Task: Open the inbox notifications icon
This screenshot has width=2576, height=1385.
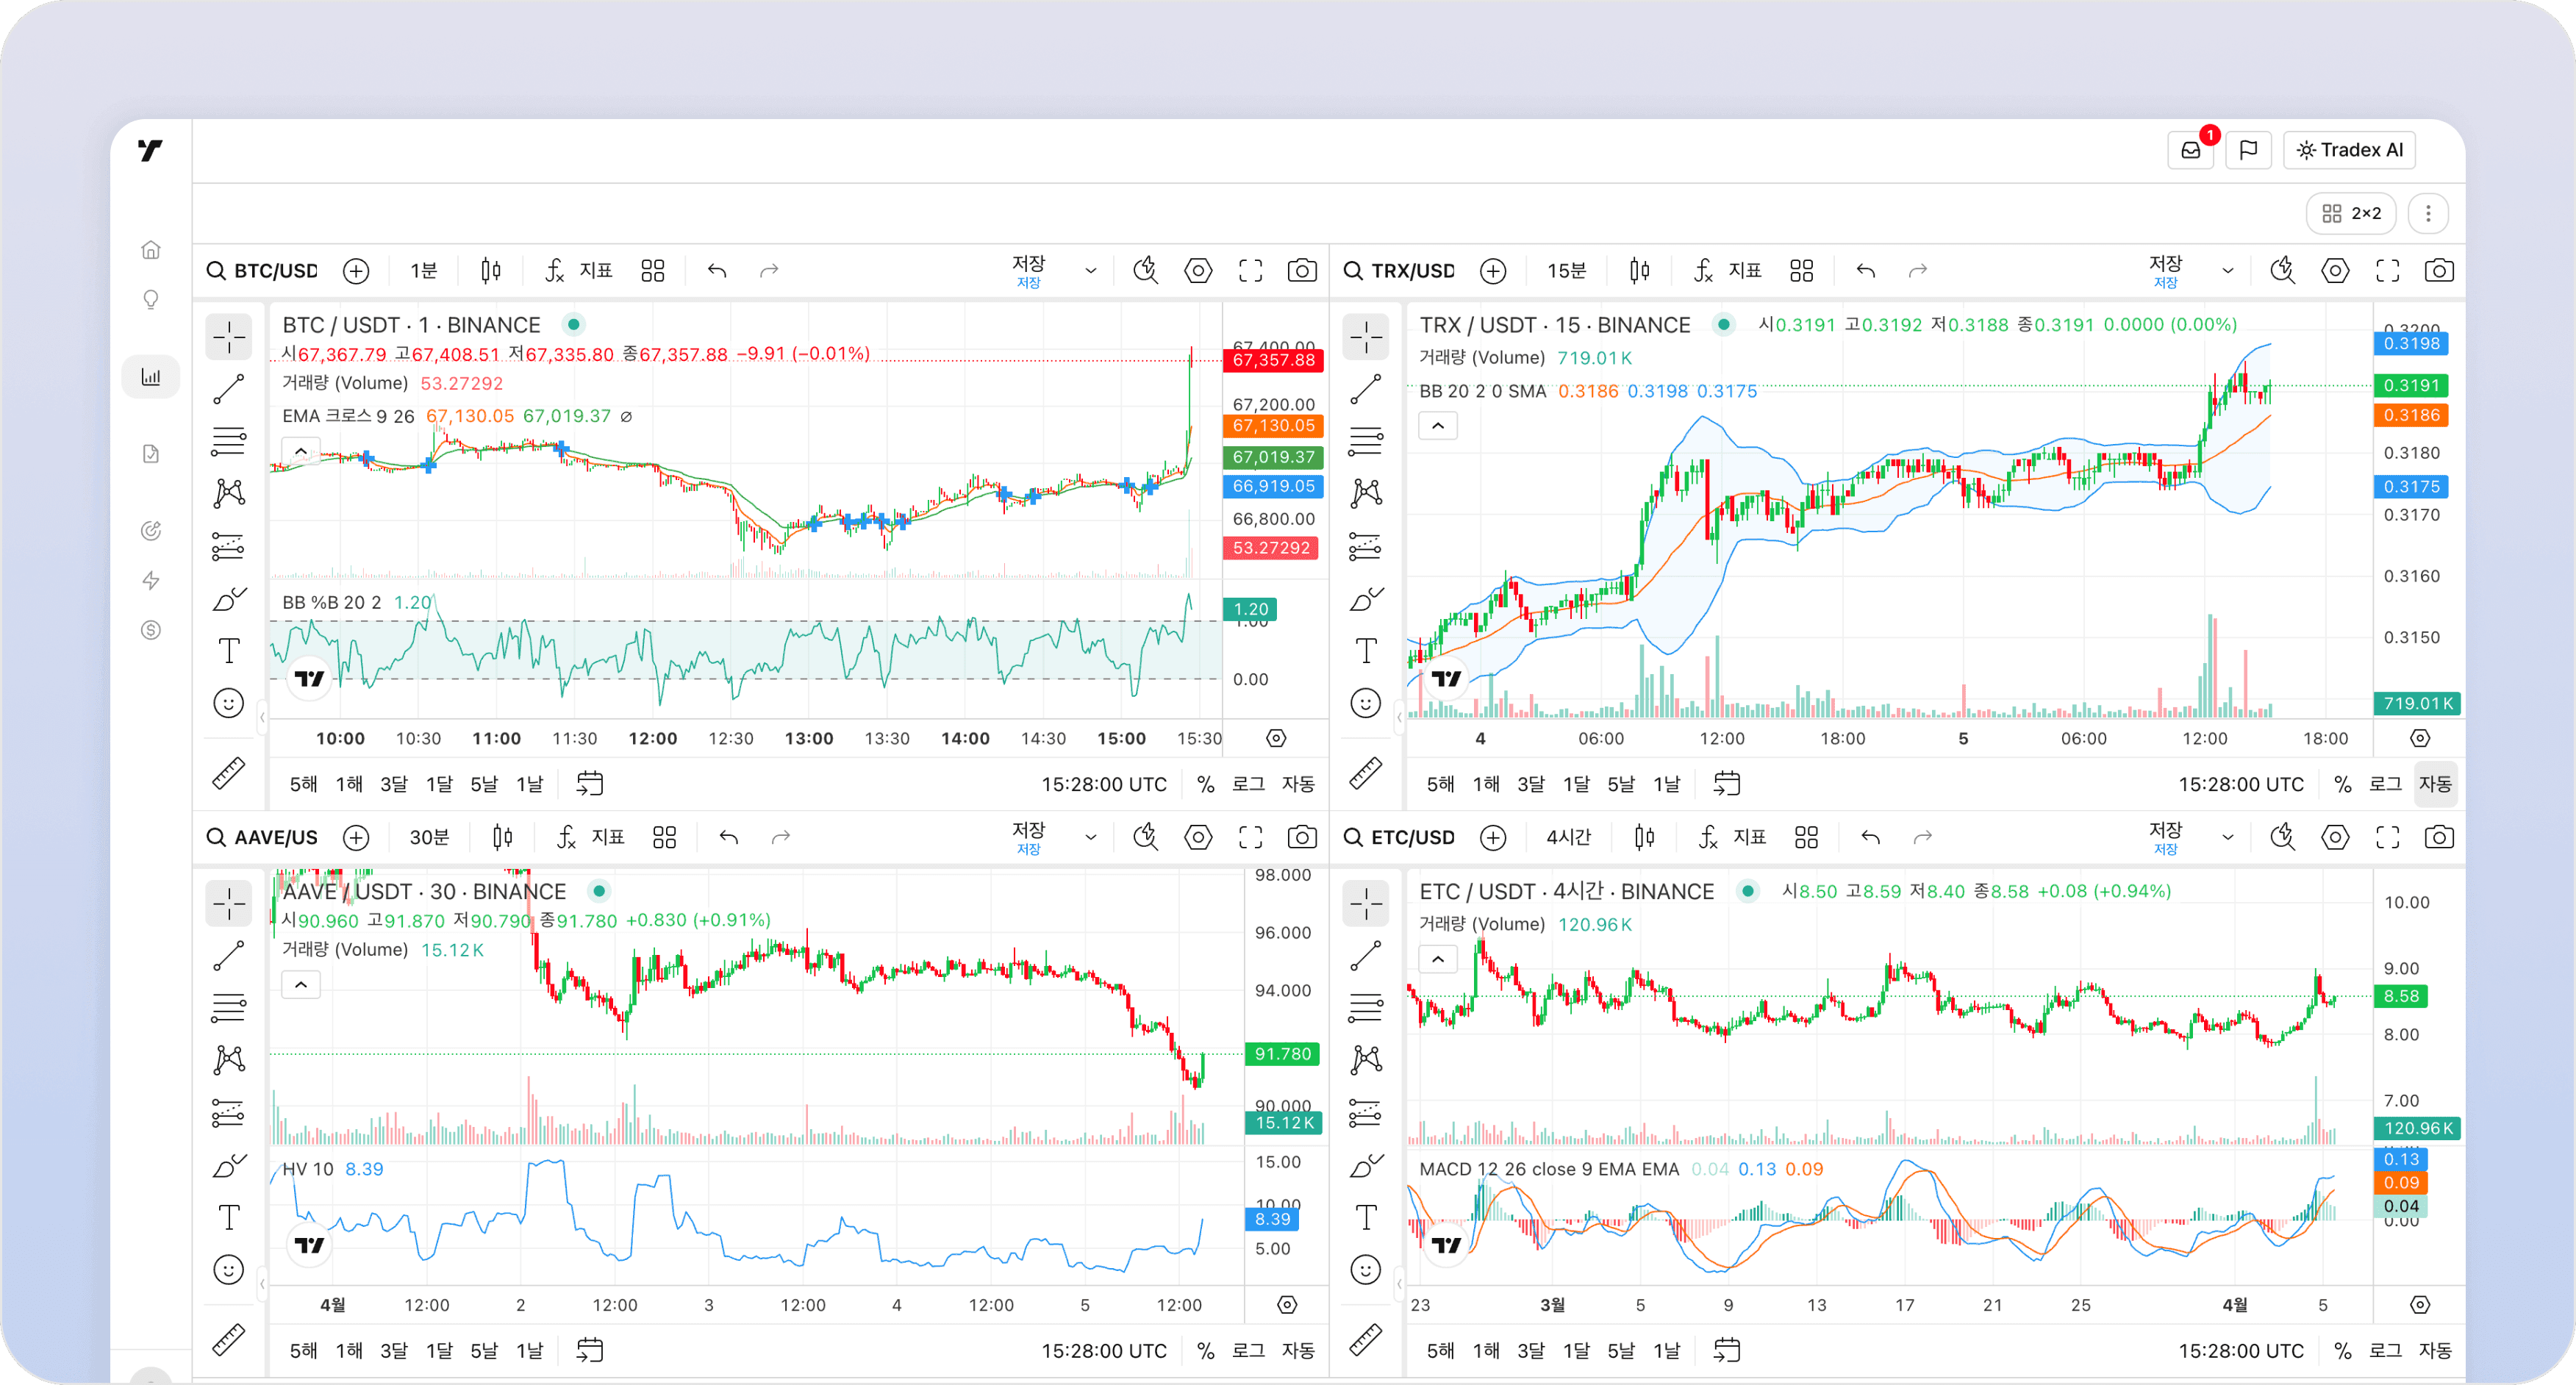Action: (2191, 150)
